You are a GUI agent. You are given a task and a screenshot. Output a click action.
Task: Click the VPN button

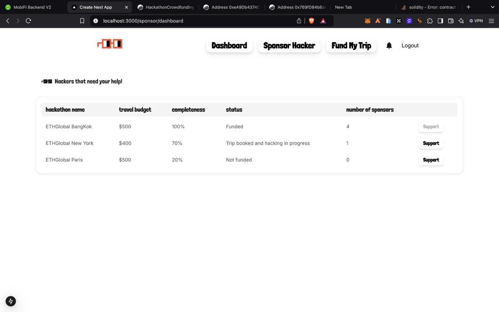click(476, 21)
